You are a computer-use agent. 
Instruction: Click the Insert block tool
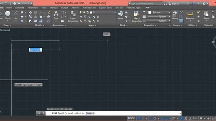(120, 15)
